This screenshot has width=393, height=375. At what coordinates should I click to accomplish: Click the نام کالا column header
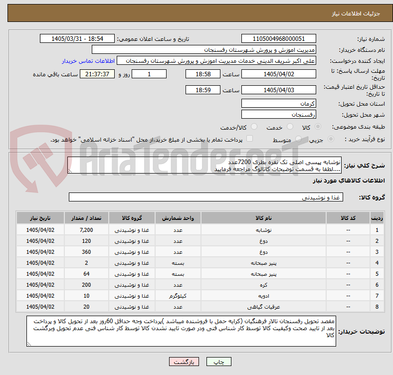click(x=263, y=218)
